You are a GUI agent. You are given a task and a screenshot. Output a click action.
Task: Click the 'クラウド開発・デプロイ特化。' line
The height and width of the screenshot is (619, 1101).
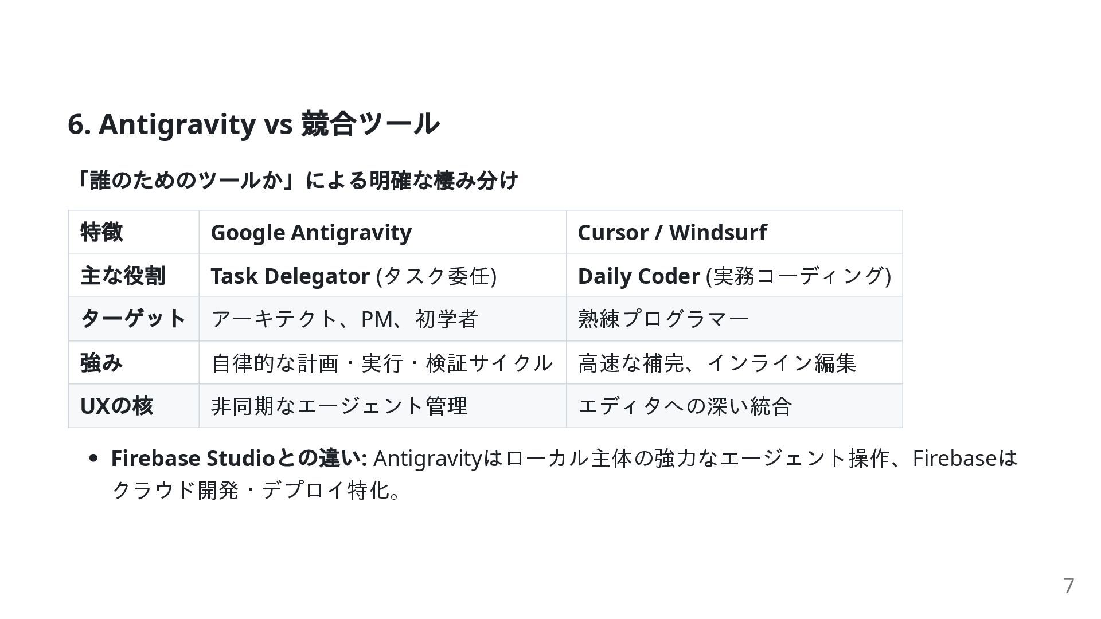[256, 490]
